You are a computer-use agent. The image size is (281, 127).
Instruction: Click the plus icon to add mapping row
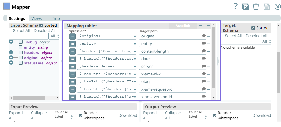click(201, 26)
